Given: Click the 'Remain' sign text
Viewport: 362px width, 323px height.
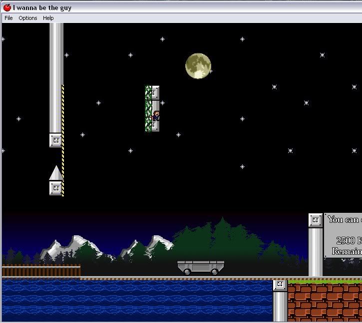Looking at the screenshot, I should click(347, 251).
